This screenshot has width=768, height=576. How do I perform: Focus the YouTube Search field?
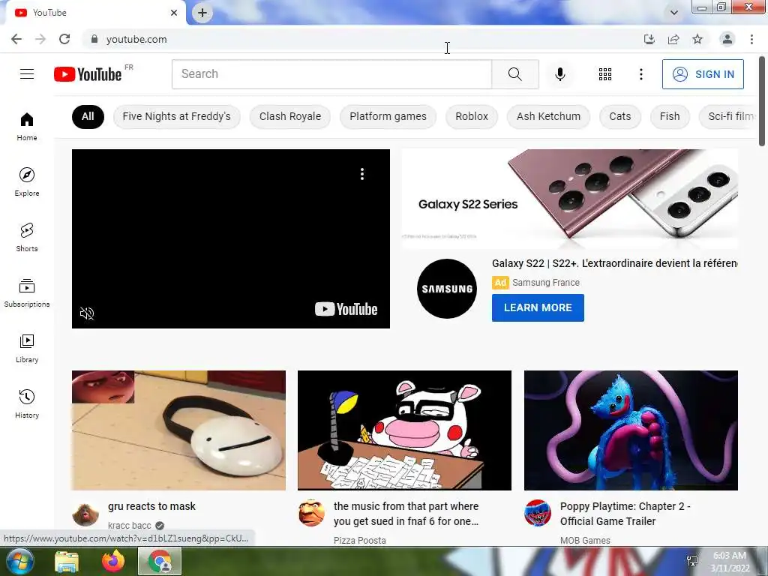click(x=331, y=74)
